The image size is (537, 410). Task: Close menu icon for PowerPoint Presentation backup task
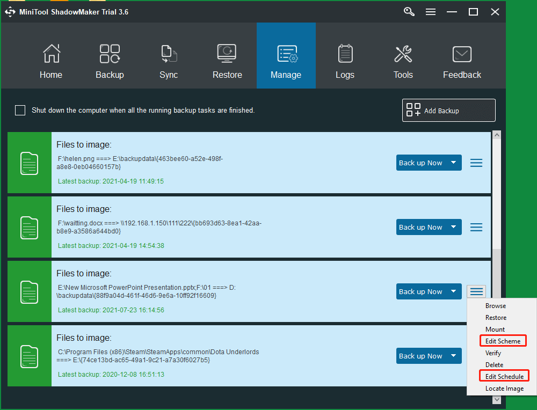[x=476, y=291]
